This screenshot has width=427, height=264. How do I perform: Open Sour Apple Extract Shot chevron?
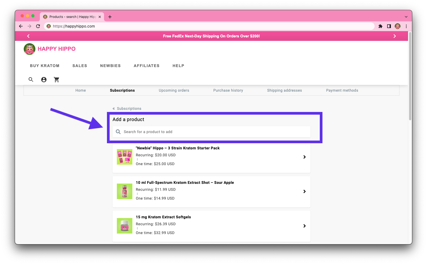coord(305,192)
